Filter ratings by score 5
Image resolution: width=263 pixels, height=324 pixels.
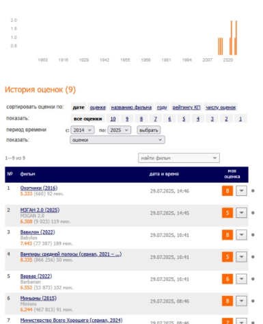pos(184,119)
